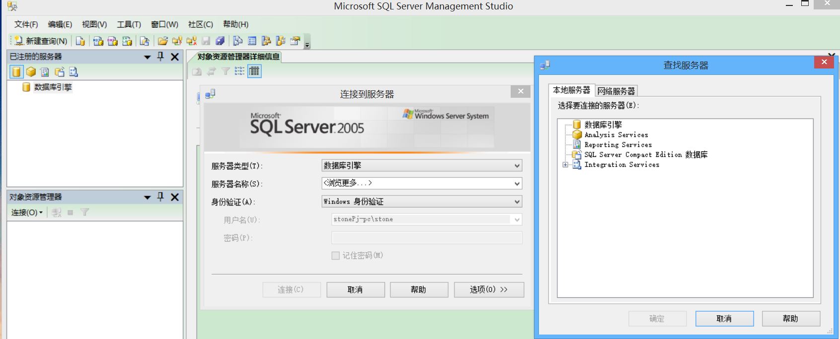Open the 身份验证 dropdown
840x339 pixels.
coord(422,202)
